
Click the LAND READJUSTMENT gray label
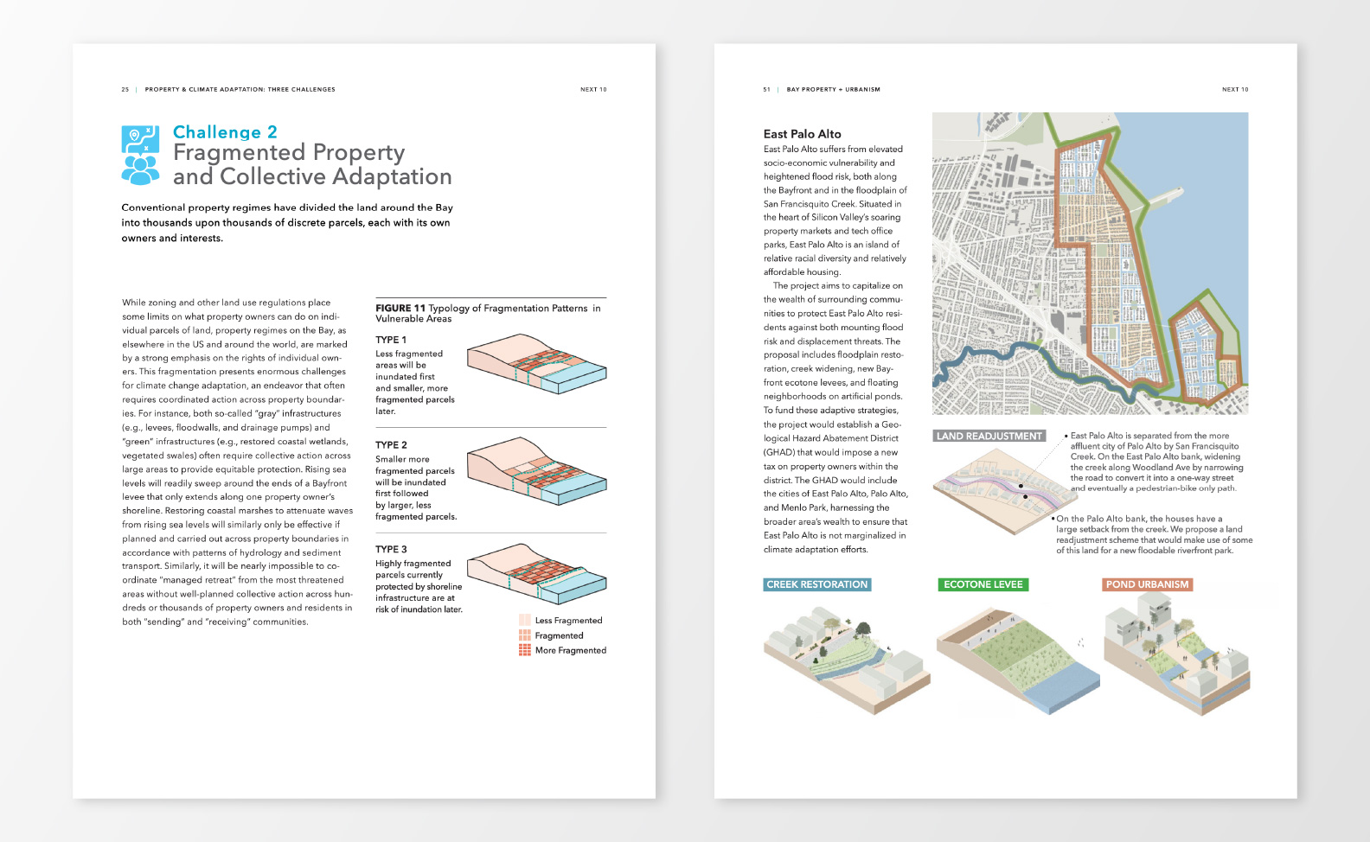coord(989,437)
